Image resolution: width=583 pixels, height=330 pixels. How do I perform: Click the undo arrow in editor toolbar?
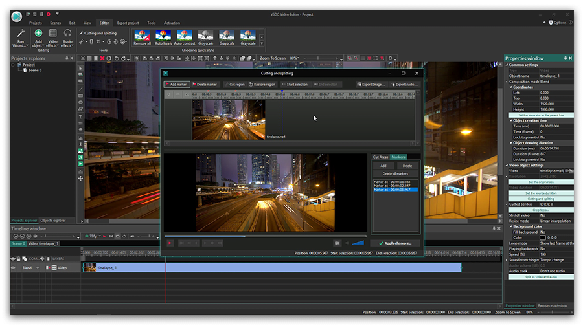pyautogui.click(x=117, y=58)
